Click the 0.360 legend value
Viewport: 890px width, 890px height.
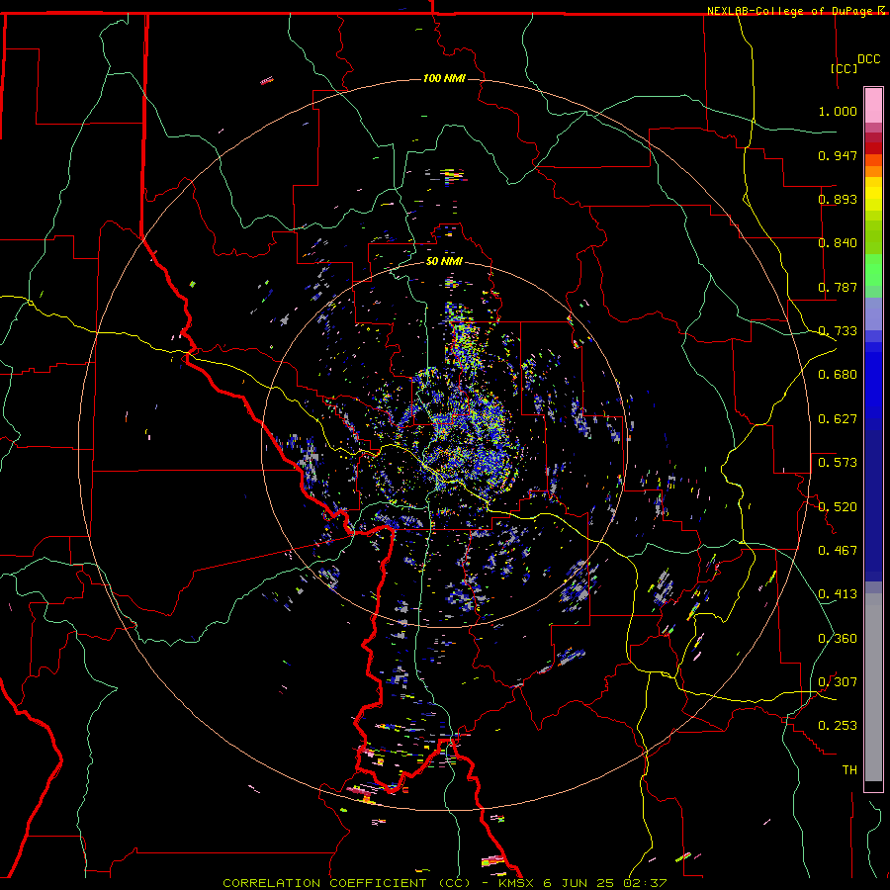(x=838, y=639)
